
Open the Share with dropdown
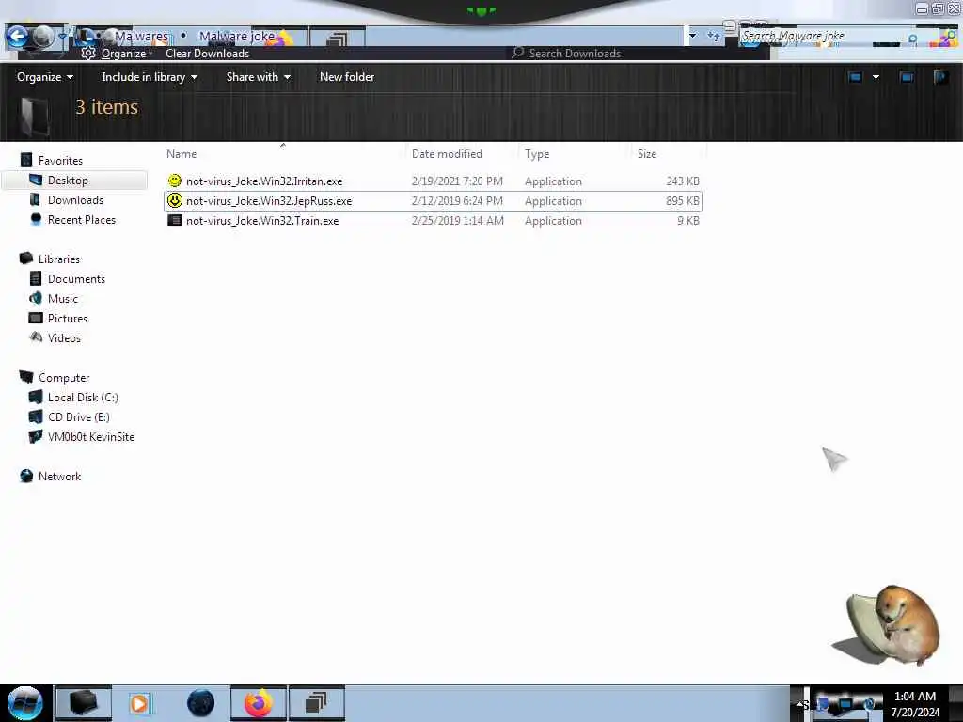tap(258, 77)
